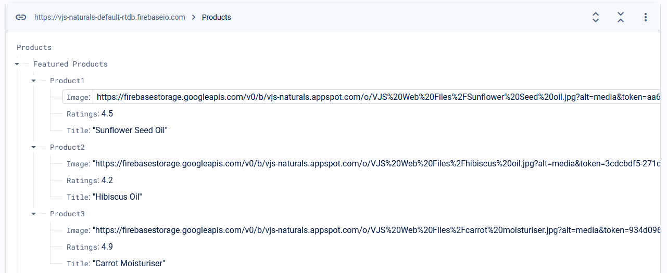Click the copy database link icon
This screenshot has width=667, height=273.
click(x=21, y=17)
